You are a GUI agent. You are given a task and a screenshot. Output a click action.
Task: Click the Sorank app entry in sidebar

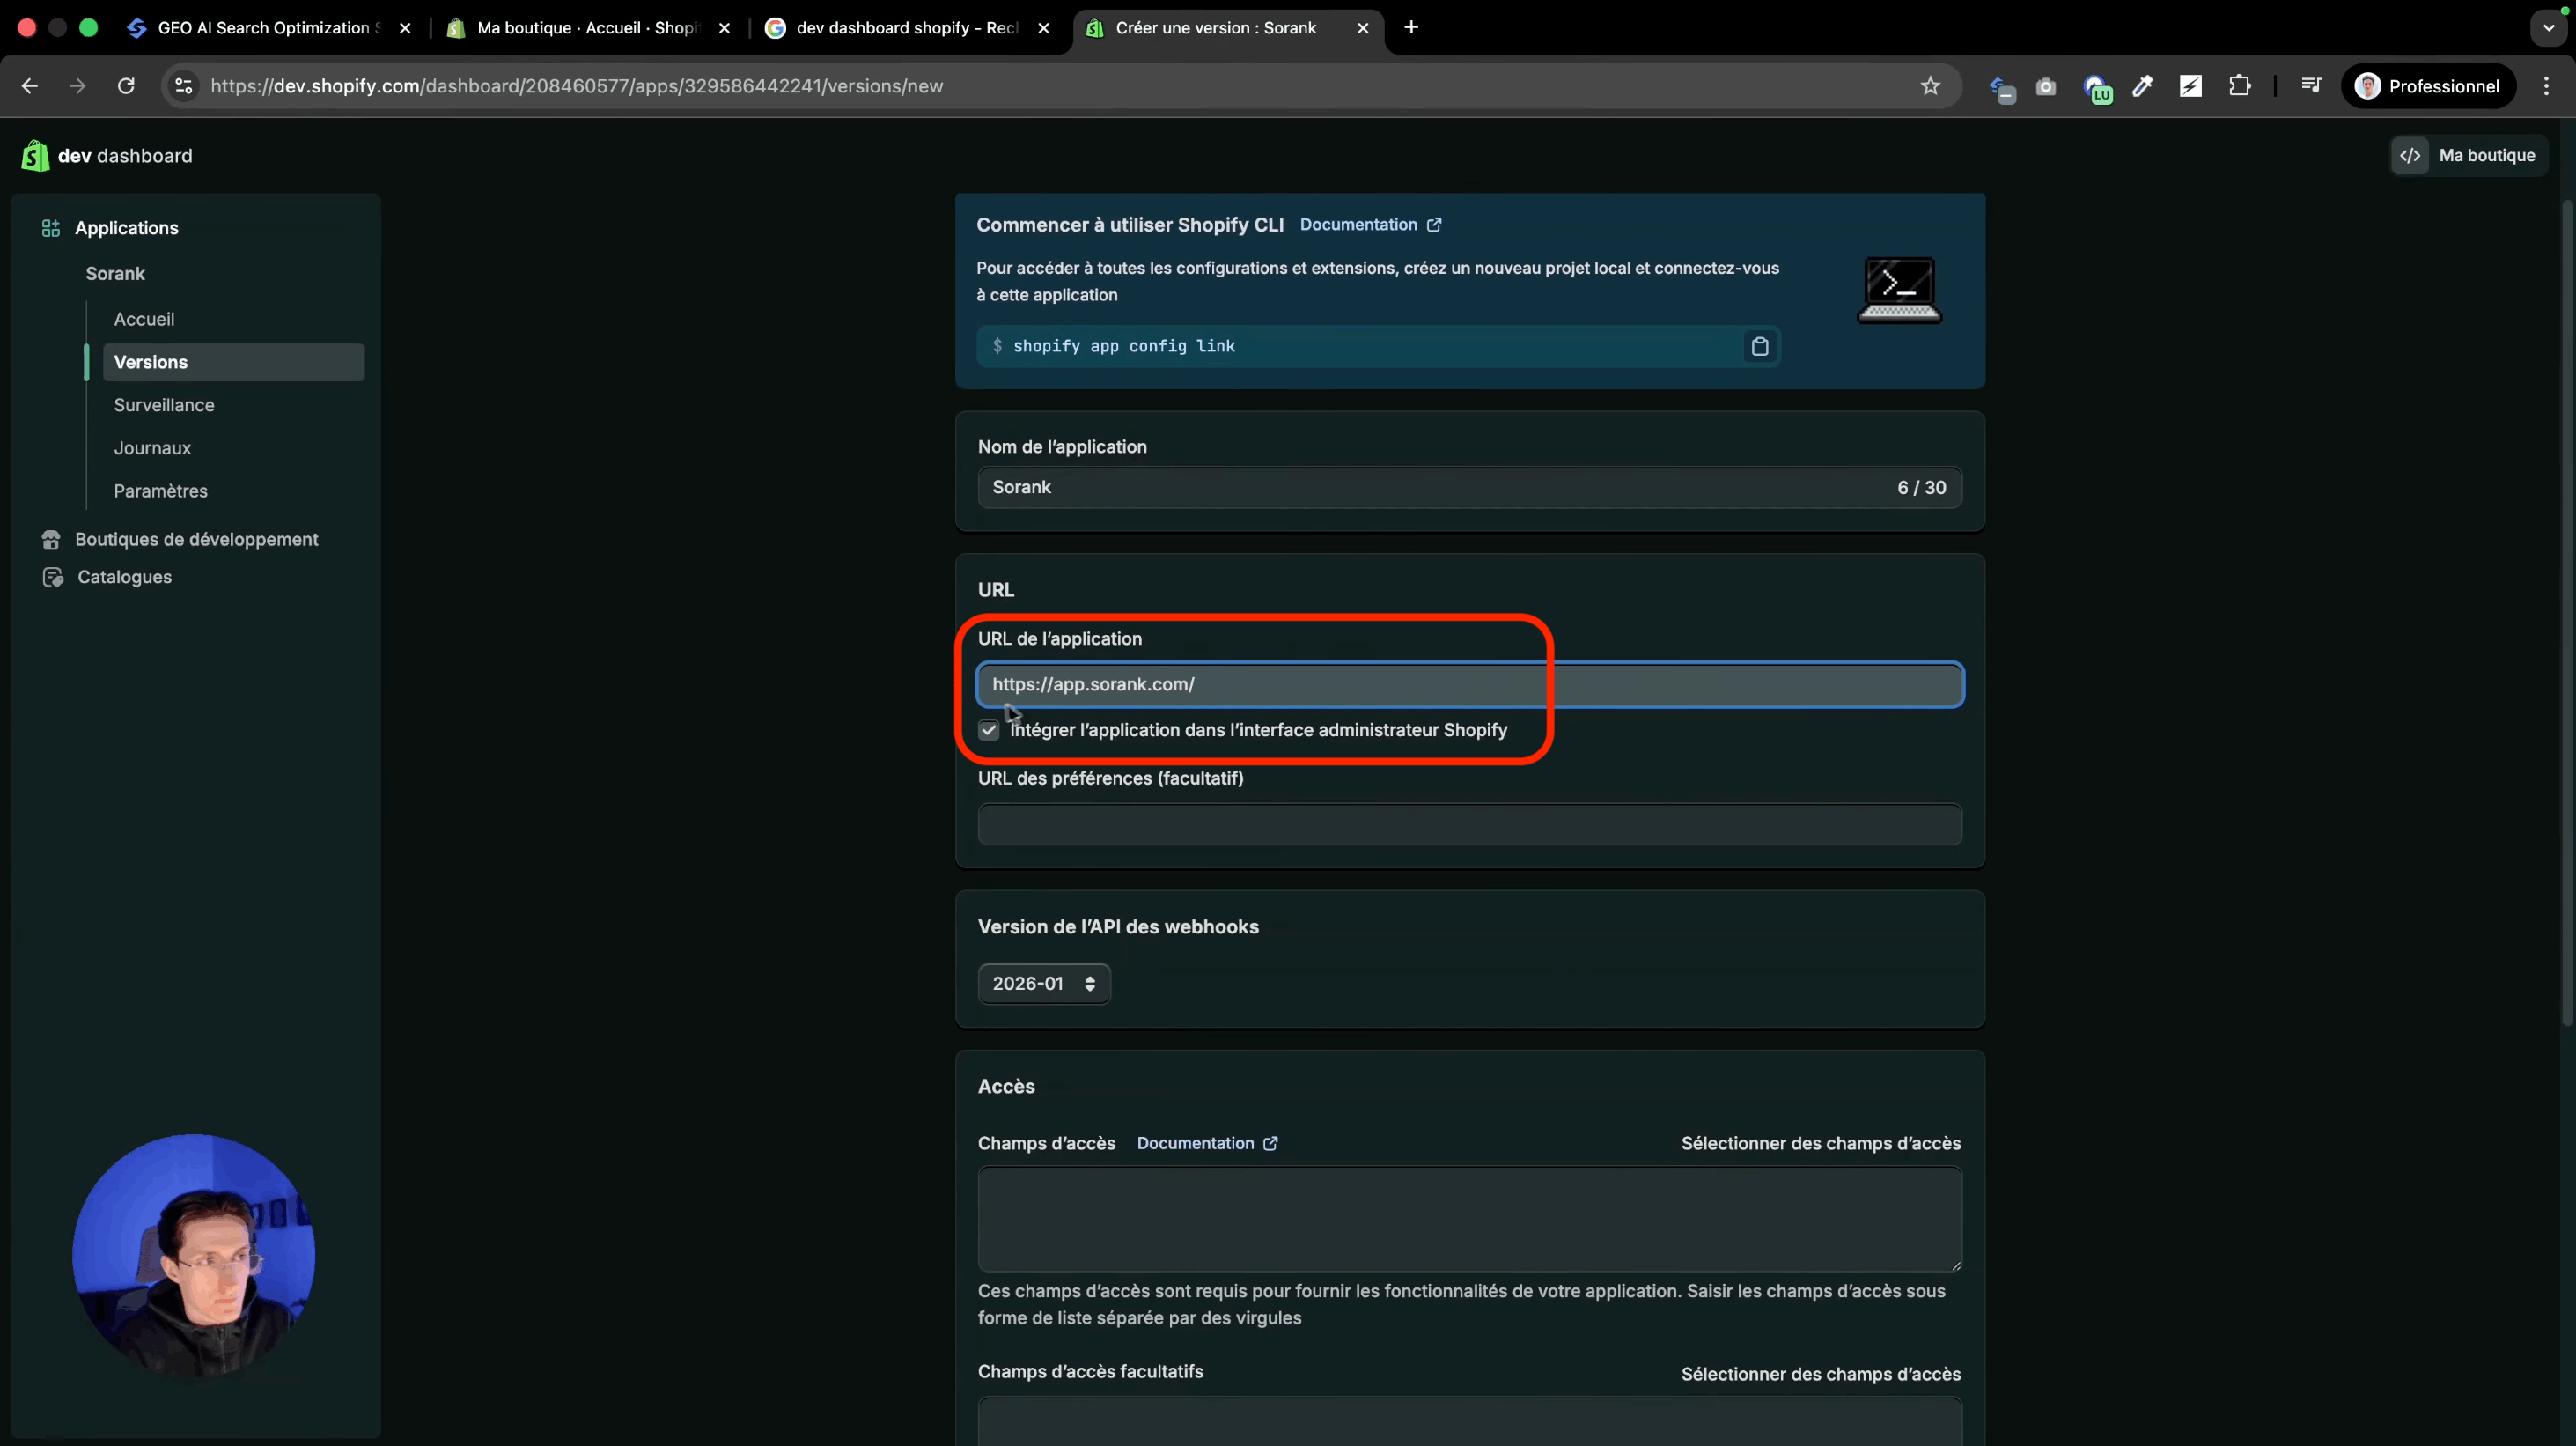coord(115,274)
